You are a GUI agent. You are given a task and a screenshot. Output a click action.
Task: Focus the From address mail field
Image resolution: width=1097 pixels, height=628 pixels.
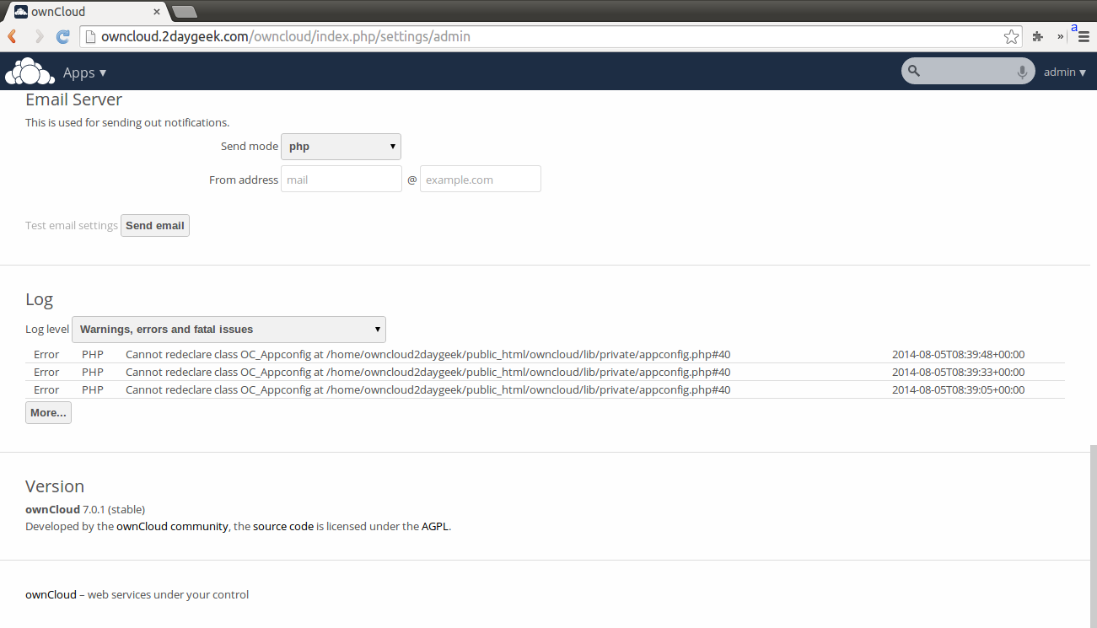[341, 179]
